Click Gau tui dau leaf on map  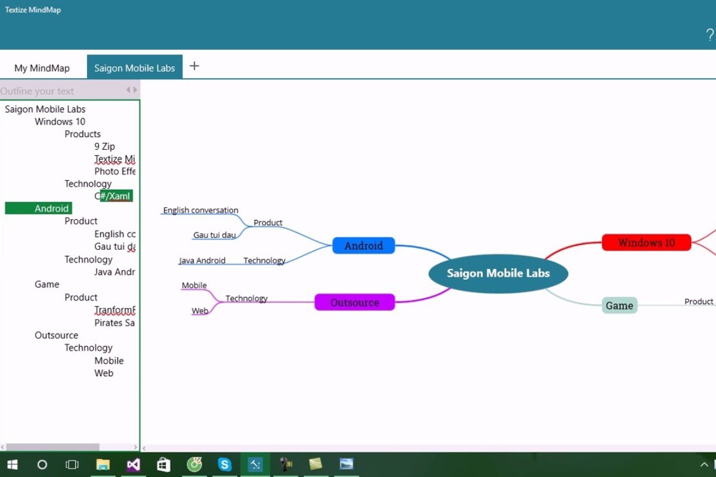(x=214, y=235)
